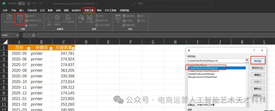This screenshot has height=111, width=275.
Task: Switch to the 插入 ribbon tab
Action: click(x=22, y=10)
